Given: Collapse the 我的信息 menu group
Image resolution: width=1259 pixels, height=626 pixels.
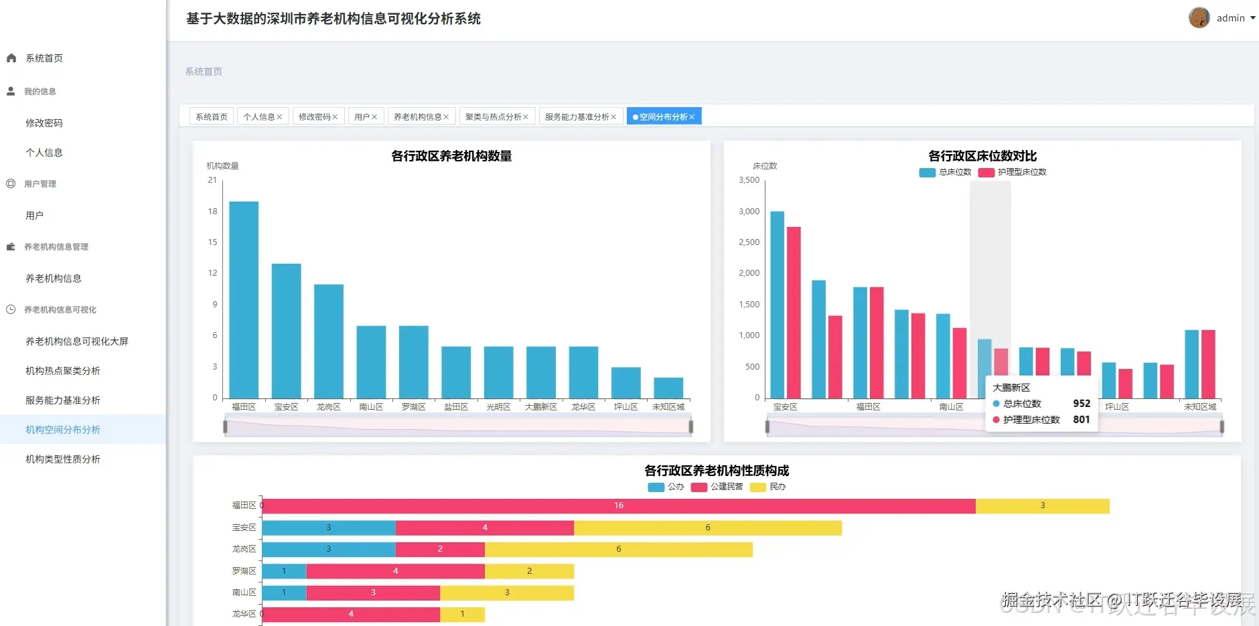Looking at the screenshot, I should coord(40,91).
